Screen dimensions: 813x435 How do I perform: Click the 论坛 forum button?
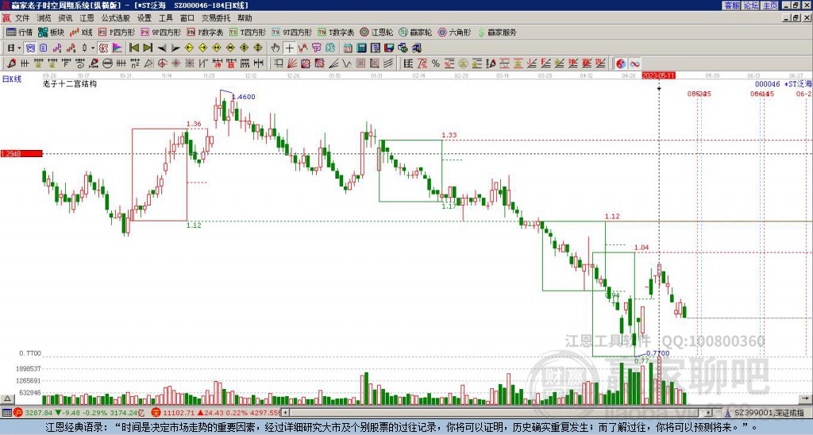750,6
